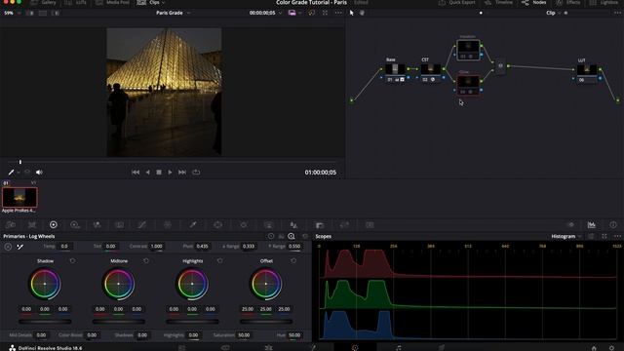Select the CST node 02

[430, 72]
